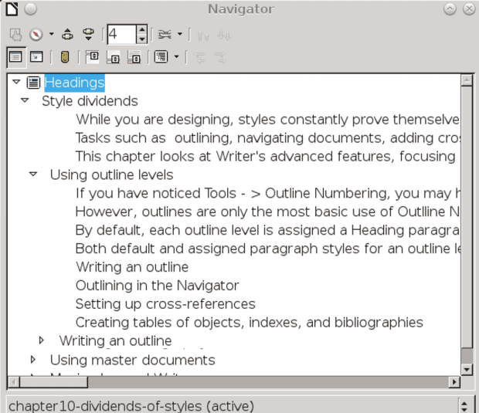Select 'While you are designing, styles constantly' entry
This screenshot has width=479, height=413.
pos(267,120)
